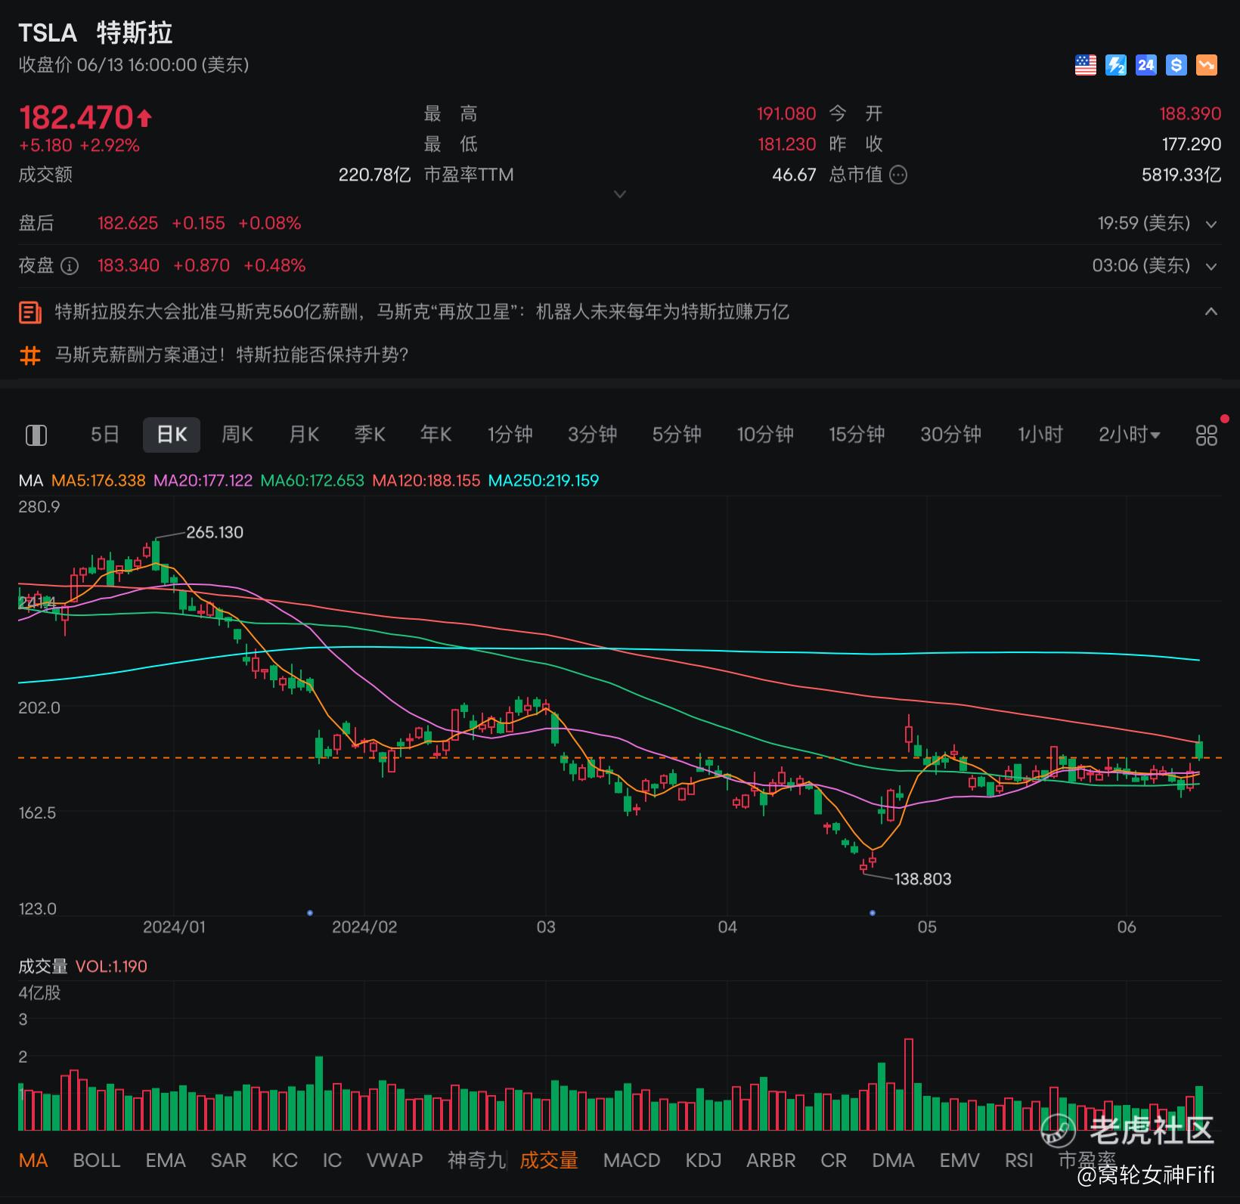
Task: Click the 265.130 high price marker
Action: (x=215, y=532)
